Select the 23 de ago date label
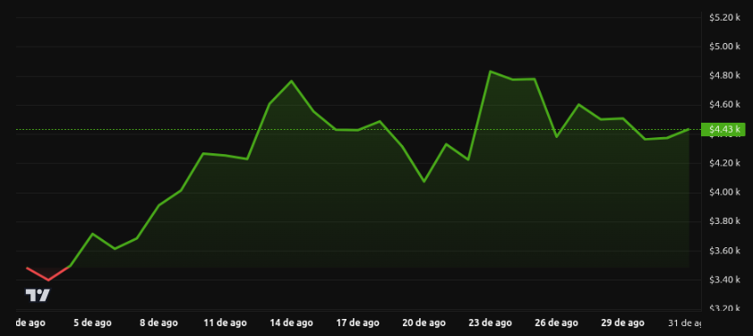The width and height of the screenshot is (753, 336). point(490,323)
